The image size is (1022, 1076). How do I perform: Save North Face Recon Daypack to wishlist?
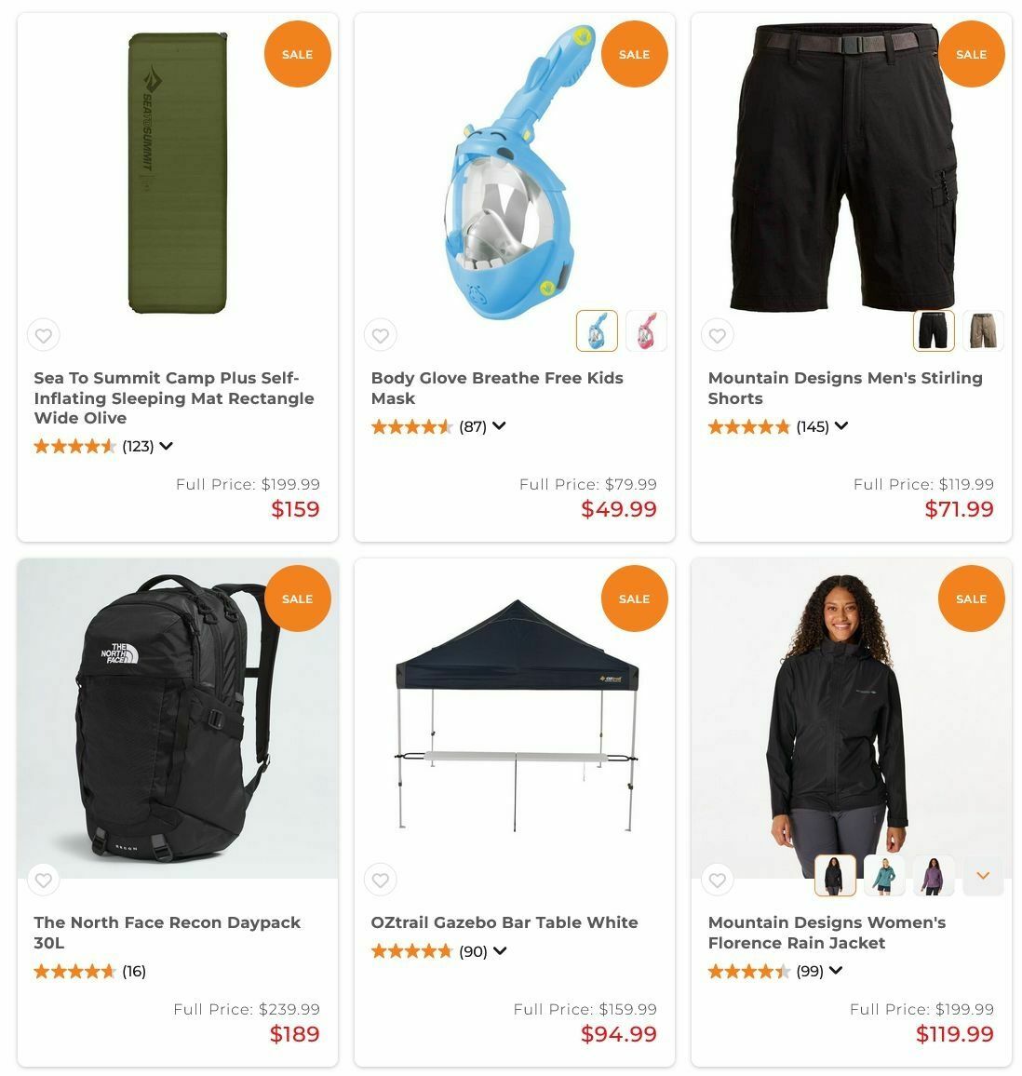click(43, 880)
